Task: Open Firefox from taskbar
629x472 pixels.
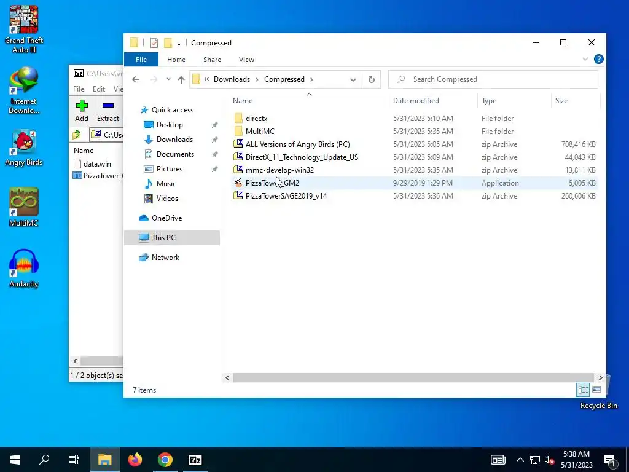Action: [x=135, y=460]
